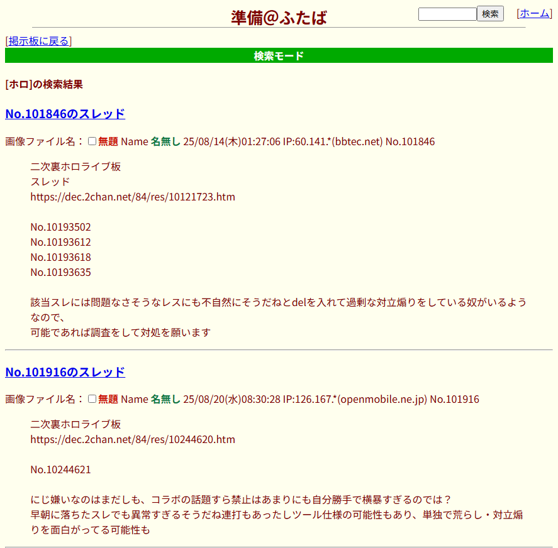
Task: Open the No.101846のスレッド thread link
Action: pos(65,114)
